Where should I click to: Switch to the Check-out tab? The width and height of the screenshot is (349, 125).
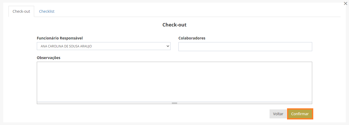[21, 11]
